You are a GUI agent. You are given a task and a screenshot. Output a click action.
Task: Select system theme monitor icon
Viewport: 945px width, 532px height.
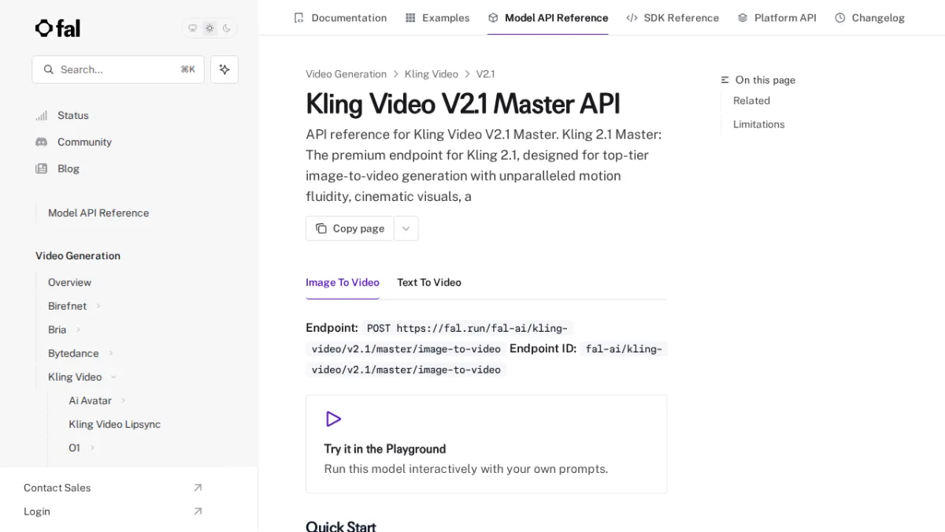[x=192, y=28]
